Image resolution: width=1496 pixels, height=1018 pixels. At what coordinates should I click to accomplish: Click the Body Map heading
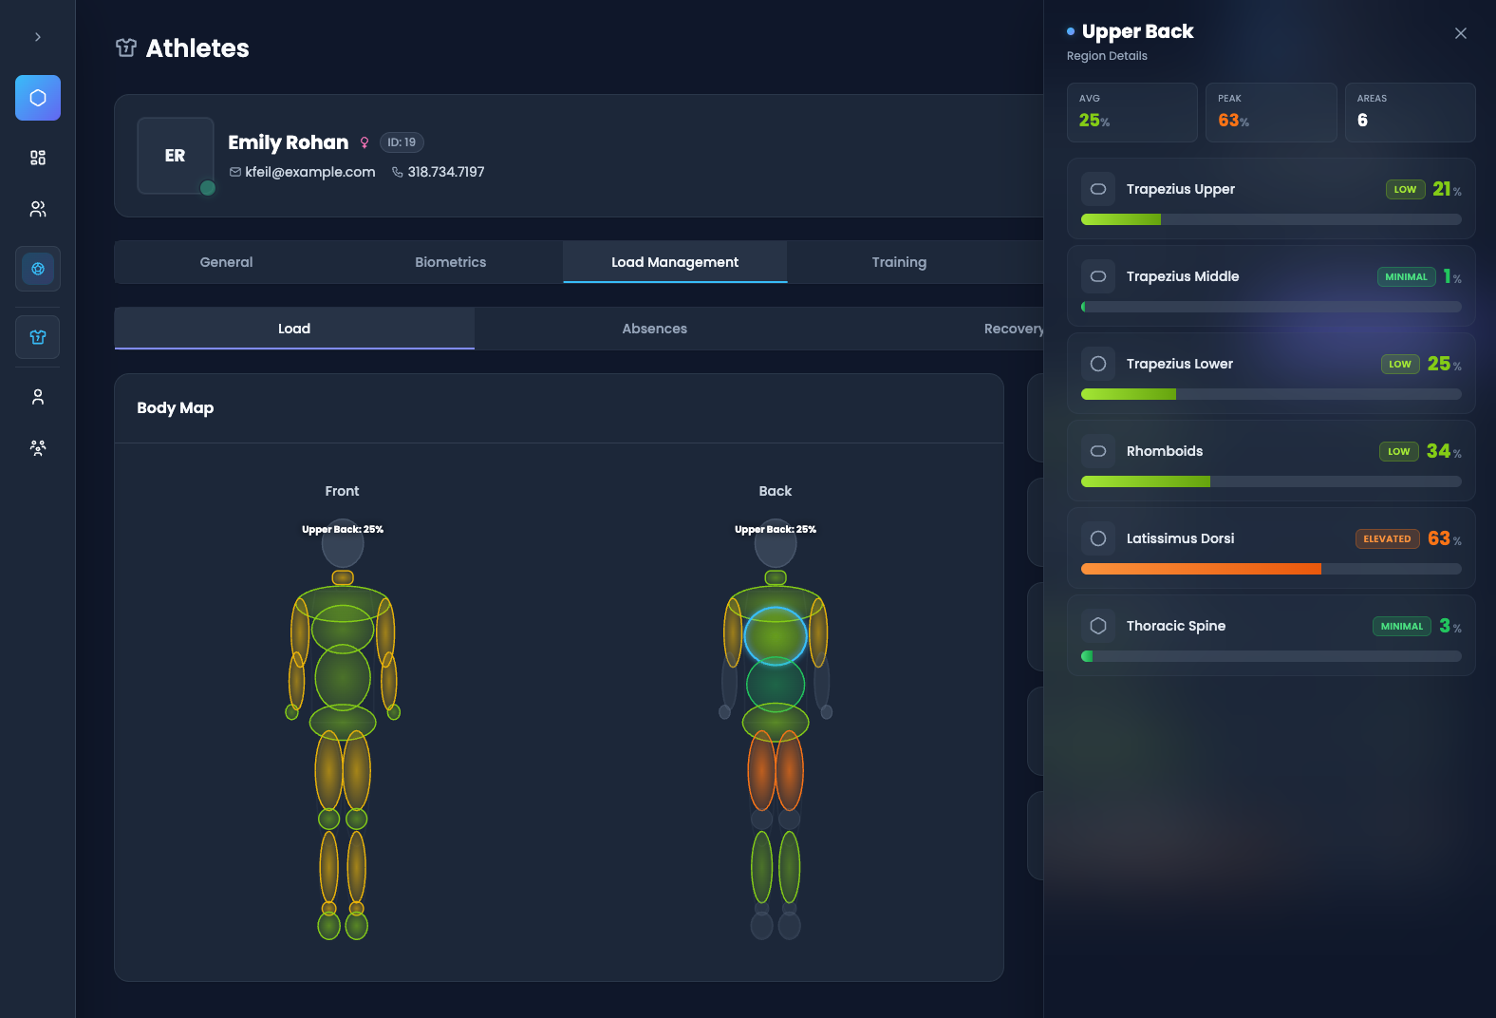point(176,407)
